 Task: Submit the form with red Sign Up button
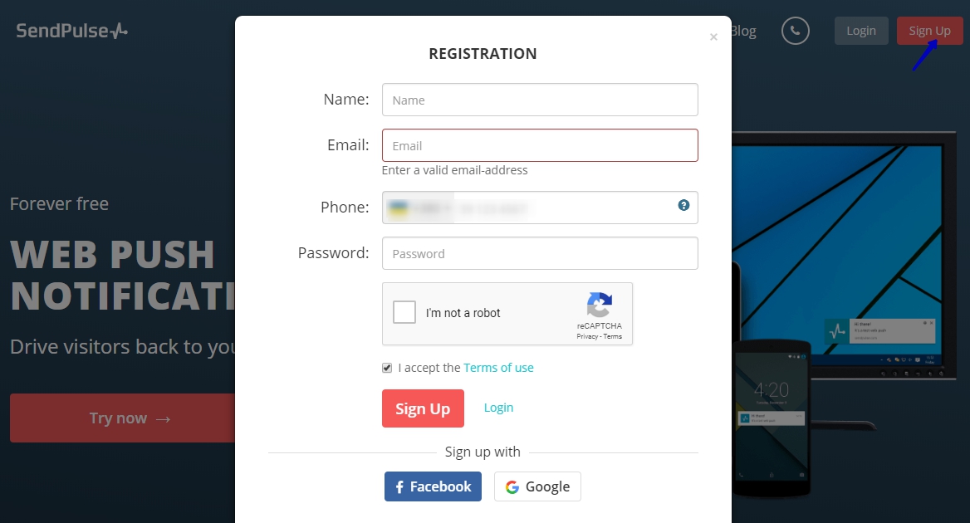423,408
